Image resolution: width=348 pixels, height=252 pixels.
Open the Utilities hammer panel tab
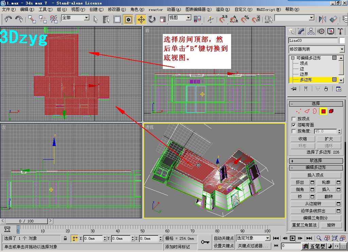(340, 31)
